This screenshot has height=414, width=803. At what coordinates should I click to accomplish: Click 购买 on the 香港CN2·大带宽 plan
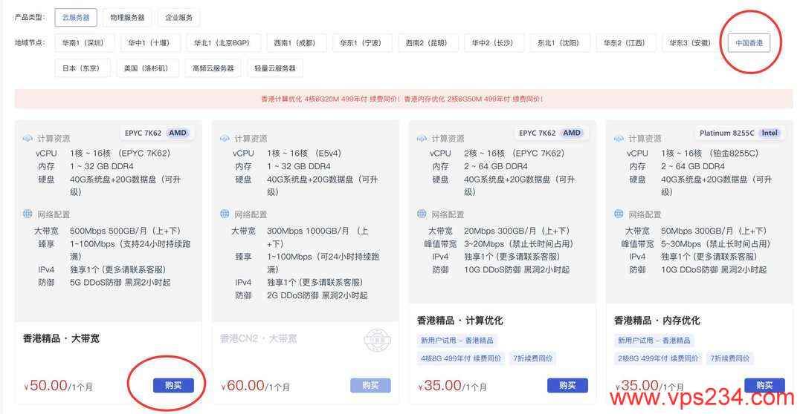point(370,385)
